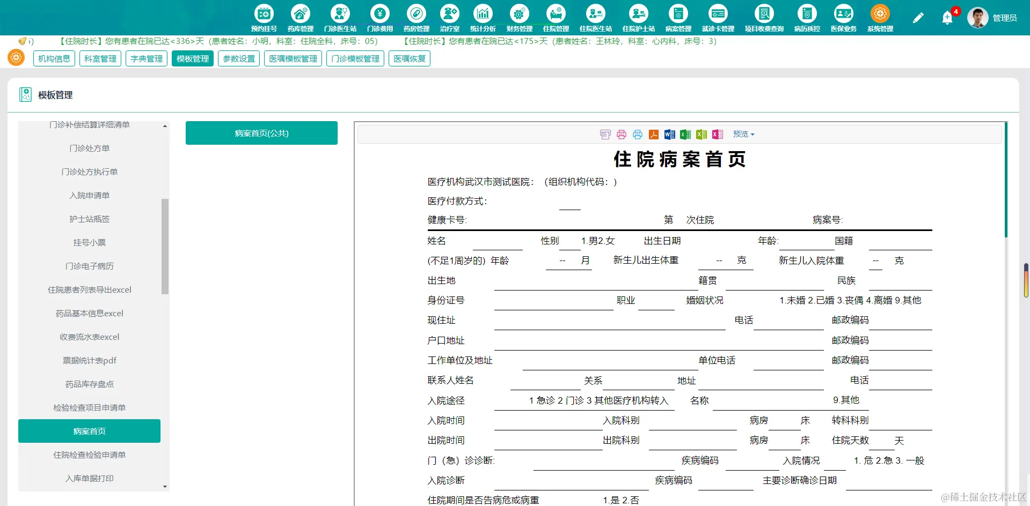Image resolution: width=1030 pixels, height=506 pixels.
Task: Export the template to Word
Action: [x=669, y=134]
